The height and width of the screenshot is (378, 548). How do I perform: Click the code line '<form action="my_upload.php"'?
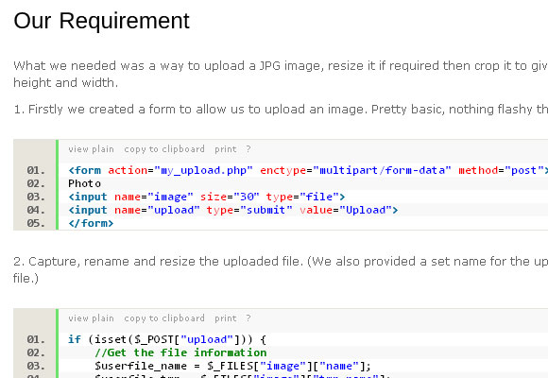coord(308,170)
